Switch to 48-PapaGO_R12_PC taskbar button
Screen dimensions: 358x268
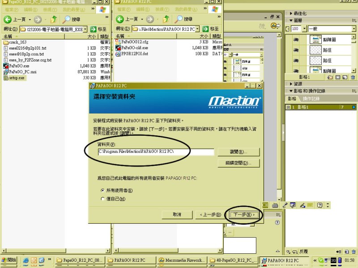[x=234, y=260]
